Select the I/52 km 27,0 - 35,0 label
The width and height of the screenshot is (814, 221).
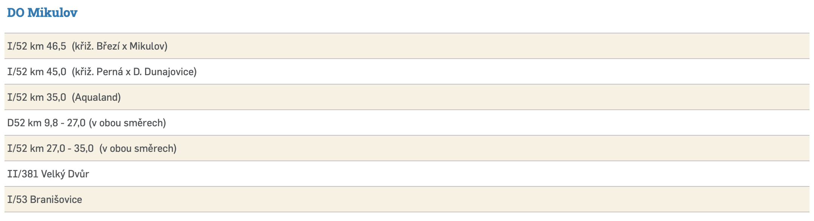click(x=50, y=148)
